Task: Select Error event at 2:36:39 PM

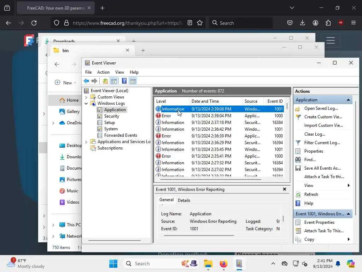Action: click(x=219, y=136)
